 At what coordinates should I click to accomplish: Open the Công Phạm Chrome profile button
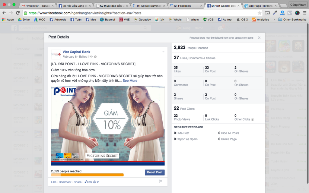click(298, 5)
